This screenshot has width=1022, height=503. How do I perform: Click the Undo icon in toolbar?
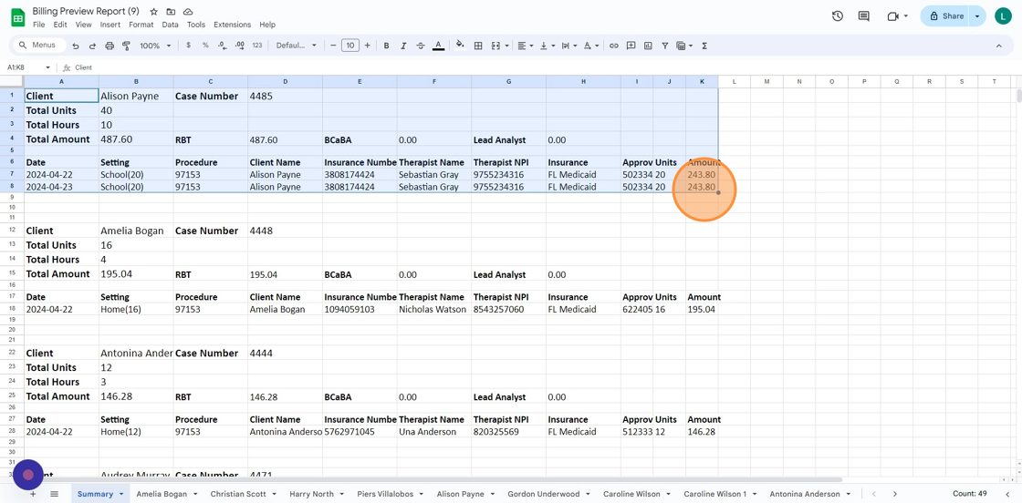[76, 46]
